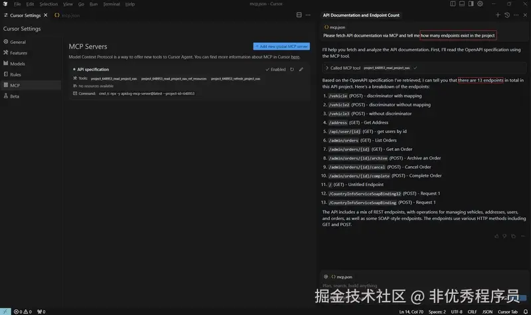Click the project_648953_read_project_oas_ref_resources tool tag
The height and width of the screenshot is (315, 531).
coord(174,78)
